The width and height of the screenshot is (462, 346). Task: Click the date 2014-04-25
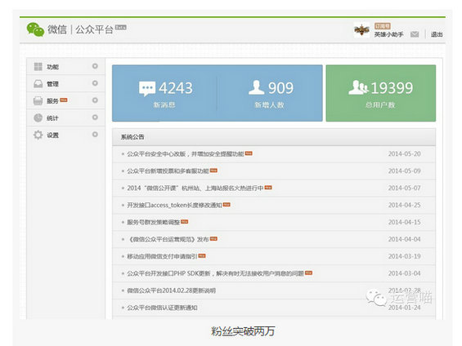(404, 205)
